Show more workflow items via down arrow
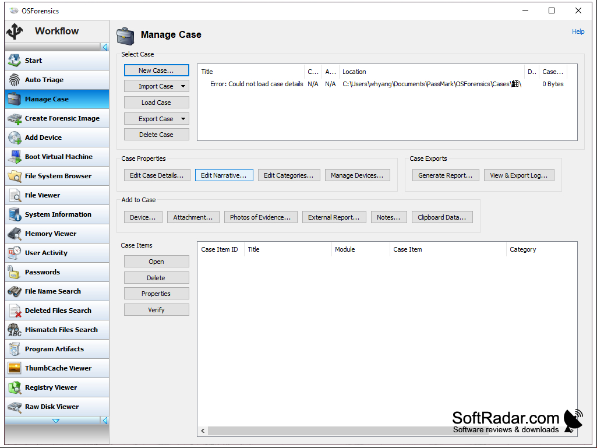The image size is (597, 448). click(55, 421)
